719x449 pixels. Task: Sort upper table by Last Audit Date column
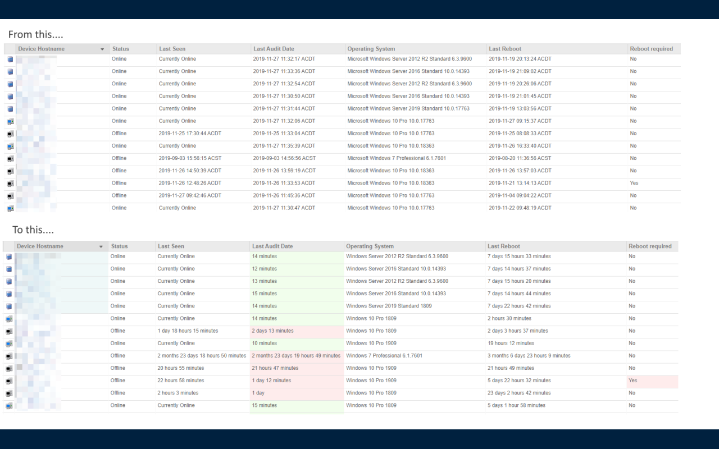274,49
